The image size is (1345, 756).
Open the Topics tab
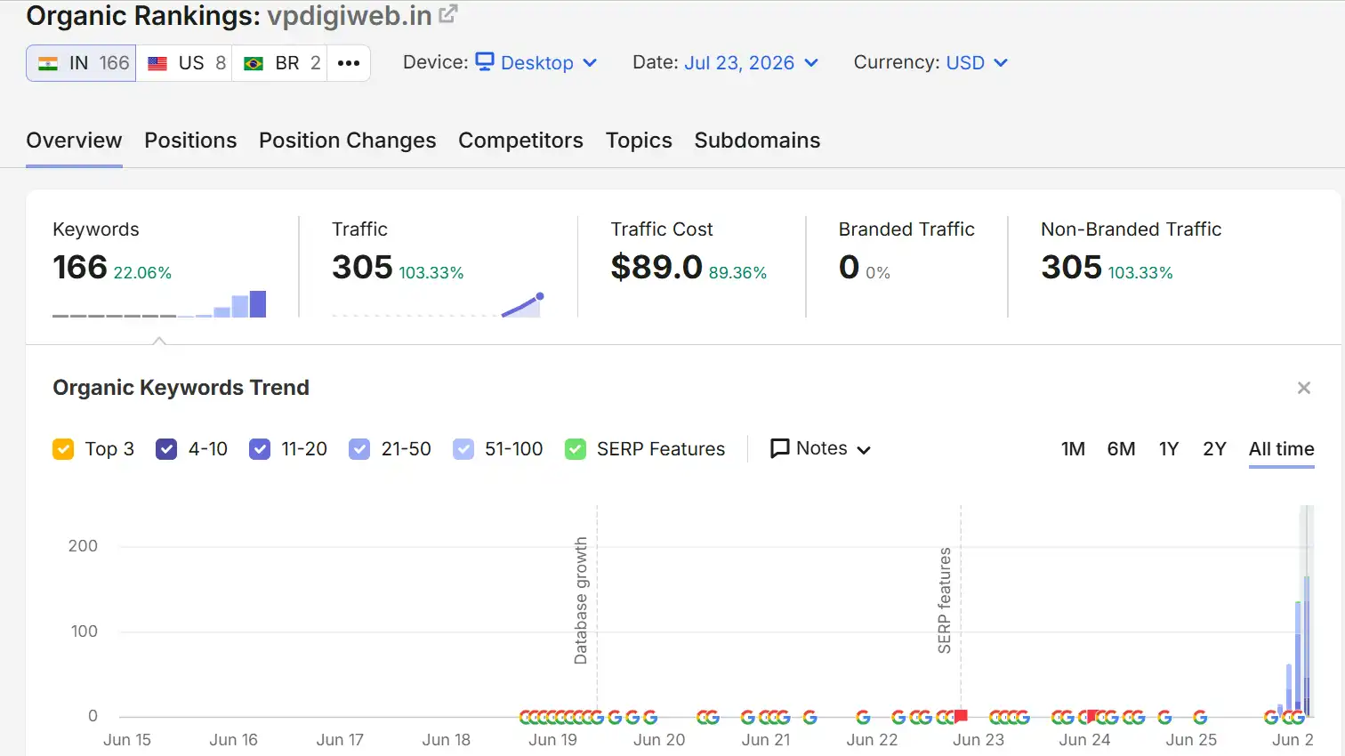click(x=639, y=141)
